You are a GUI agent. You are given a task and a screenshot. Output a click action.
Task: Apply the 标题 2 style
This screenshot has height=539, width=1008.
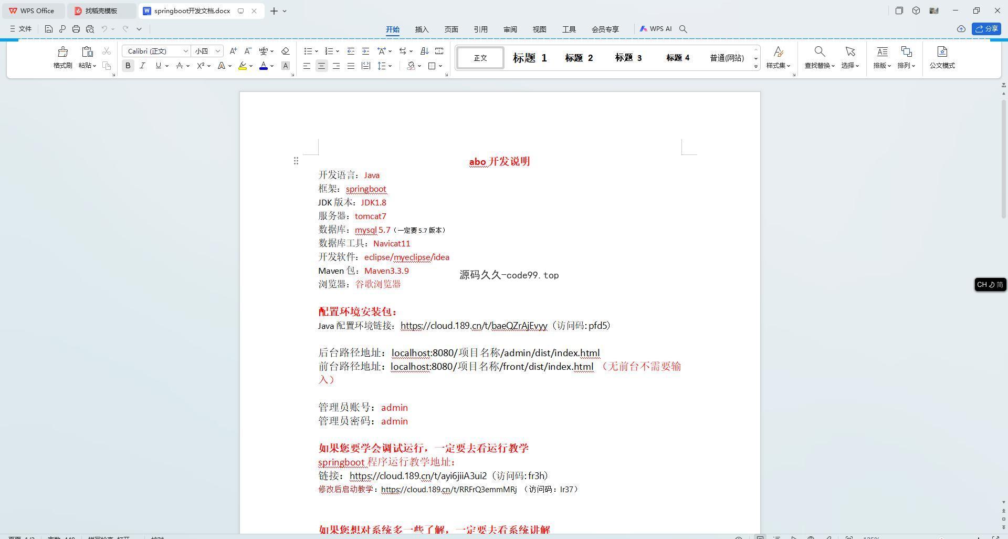[x=579, y=58]
